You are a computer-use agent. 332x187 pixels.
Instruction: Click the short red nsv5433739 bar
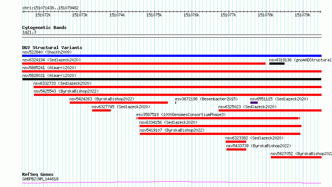[236, 149]
